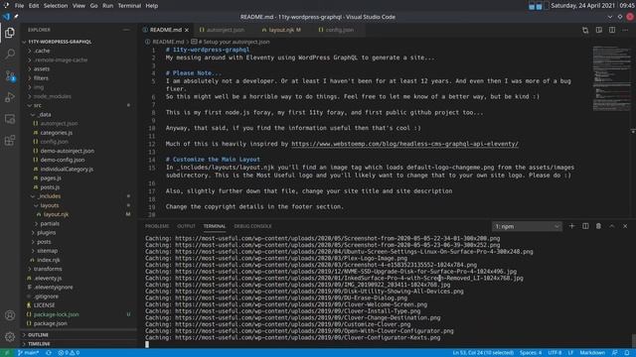The height and width of the screenshot is (357, 636).
Task: Close the README.md tab
Action: 187,30
